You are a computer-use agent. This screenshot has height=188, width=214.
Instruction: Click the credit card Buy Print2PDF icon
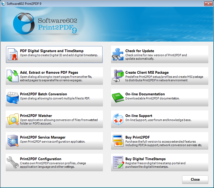pyautogui.click(x=118, y=141)
